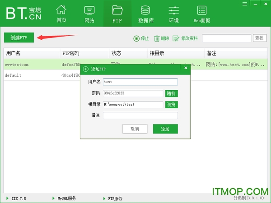Viewport: 271px width, 203px height.
Task: Close the 添加FTP dialog
Action: [x=186, y=68]
